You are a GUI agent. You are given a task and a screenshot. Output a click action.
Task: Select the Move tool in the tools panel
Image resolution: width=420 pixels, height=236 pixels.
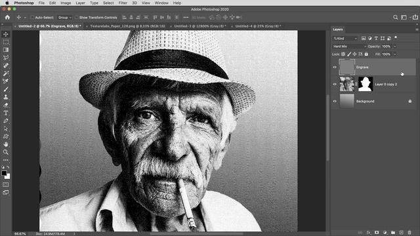(6, 34)
